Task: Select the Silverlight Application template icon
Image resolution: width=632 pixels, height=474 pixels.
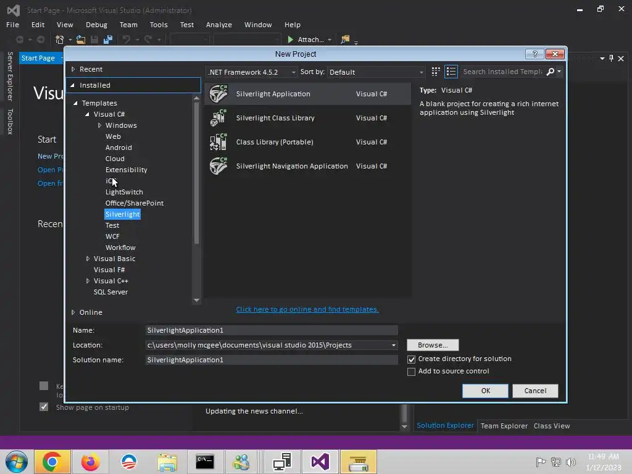Action: tap(218, 94)
